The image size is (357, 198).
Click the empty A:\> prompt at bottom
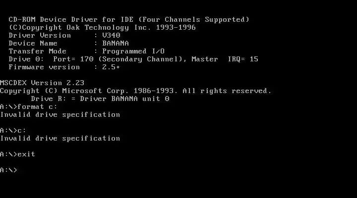pos(8,170)
